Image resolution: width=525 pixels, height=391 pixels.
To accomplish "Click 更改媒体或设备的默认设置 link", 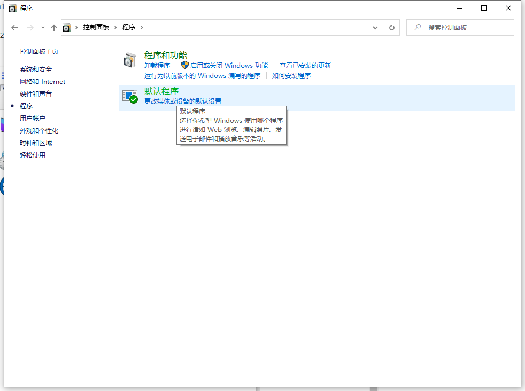I will point(183,101).
